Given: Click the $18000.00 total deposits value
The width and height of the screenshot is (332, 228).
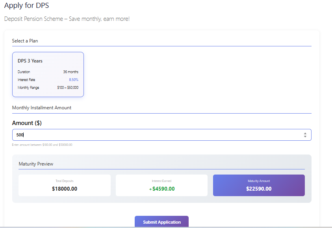Looking at the screenshot, I should pos(64,189).
